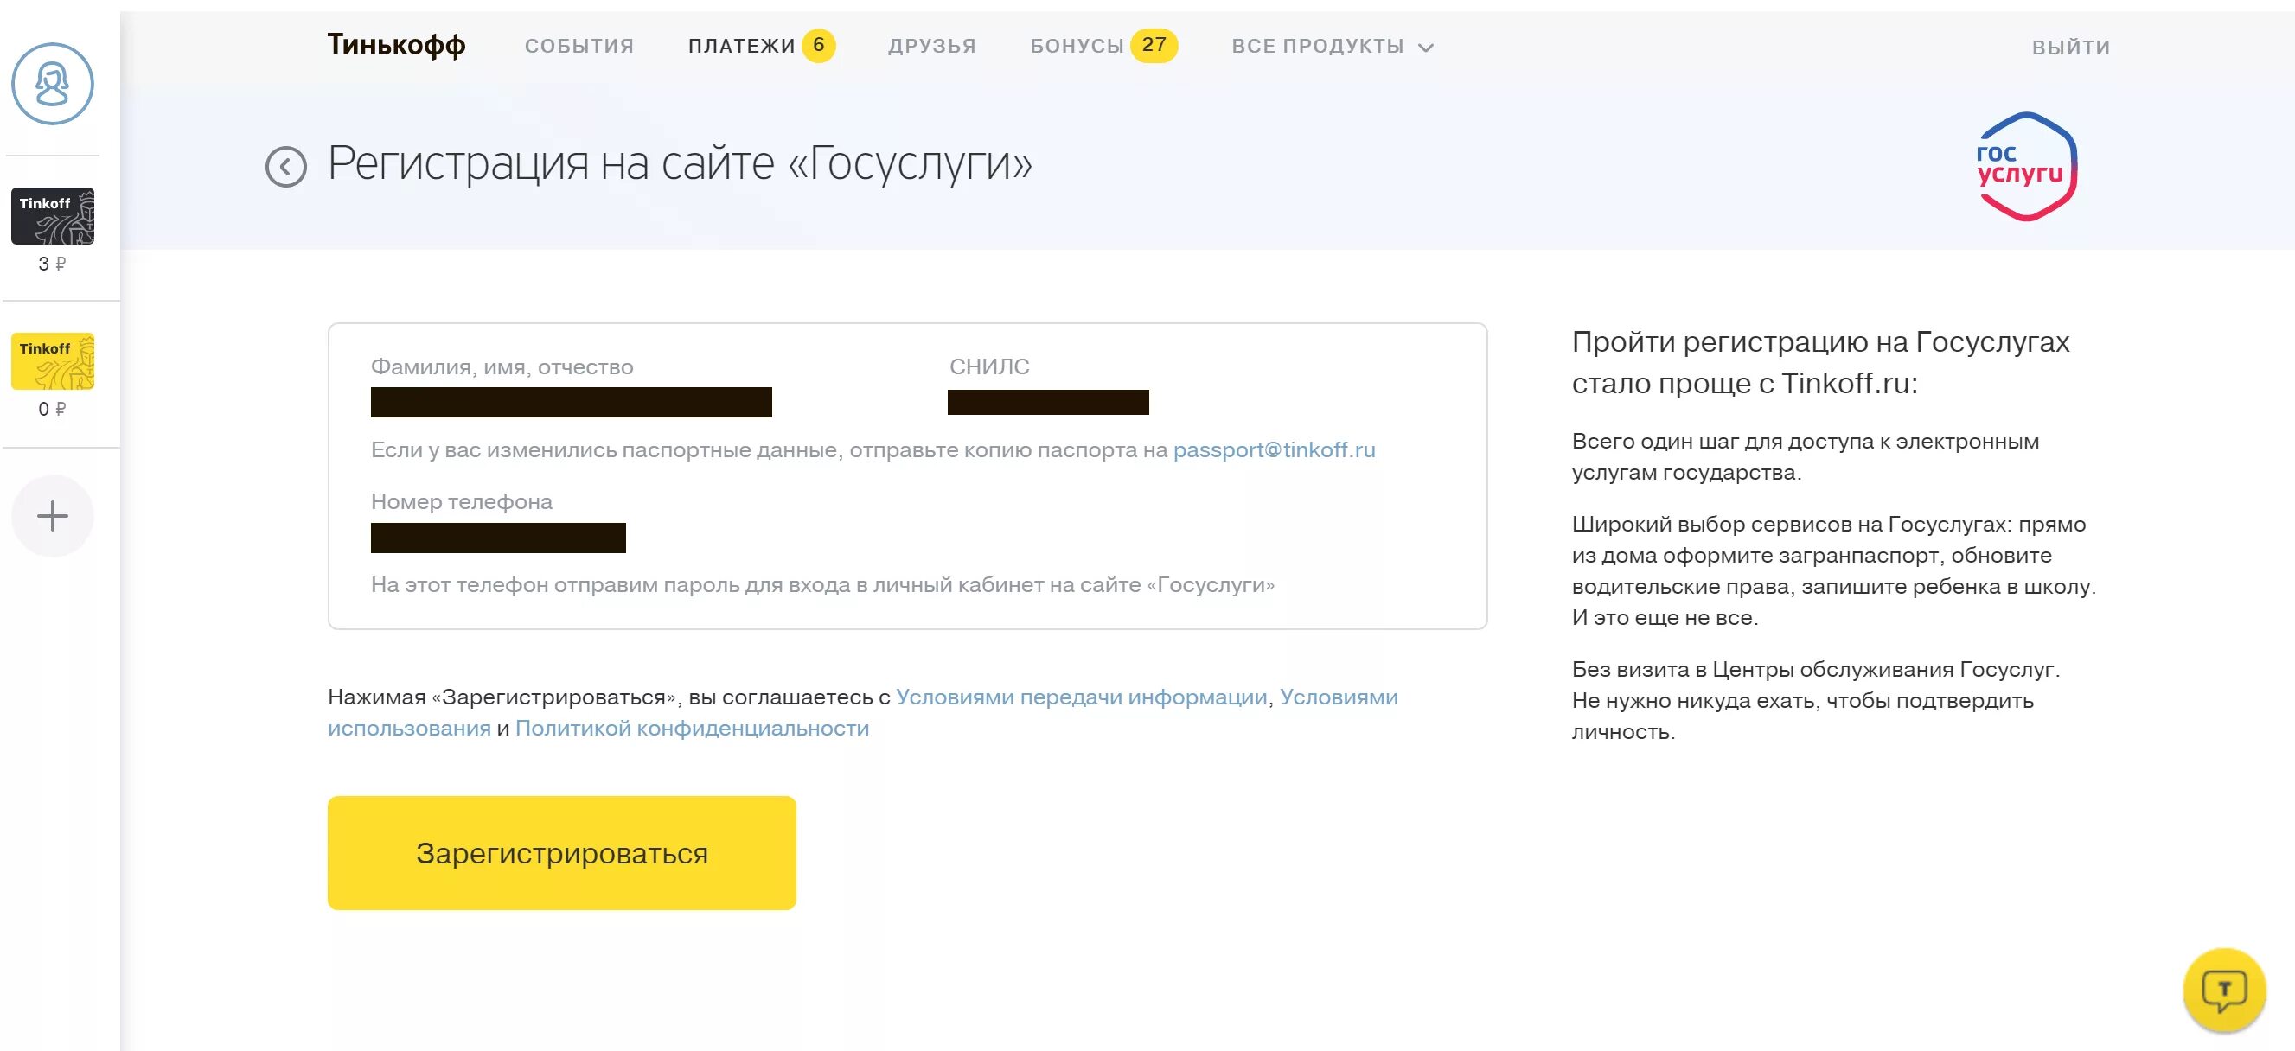Select the black Tinkoff card with 3 ₽
The width and height of the screenshot is (2295, 1051).
tap(53, 216)
